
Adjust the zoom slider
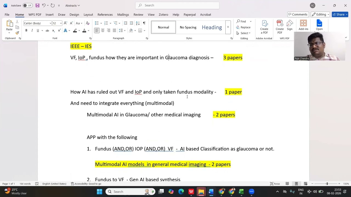coord(327,184)
